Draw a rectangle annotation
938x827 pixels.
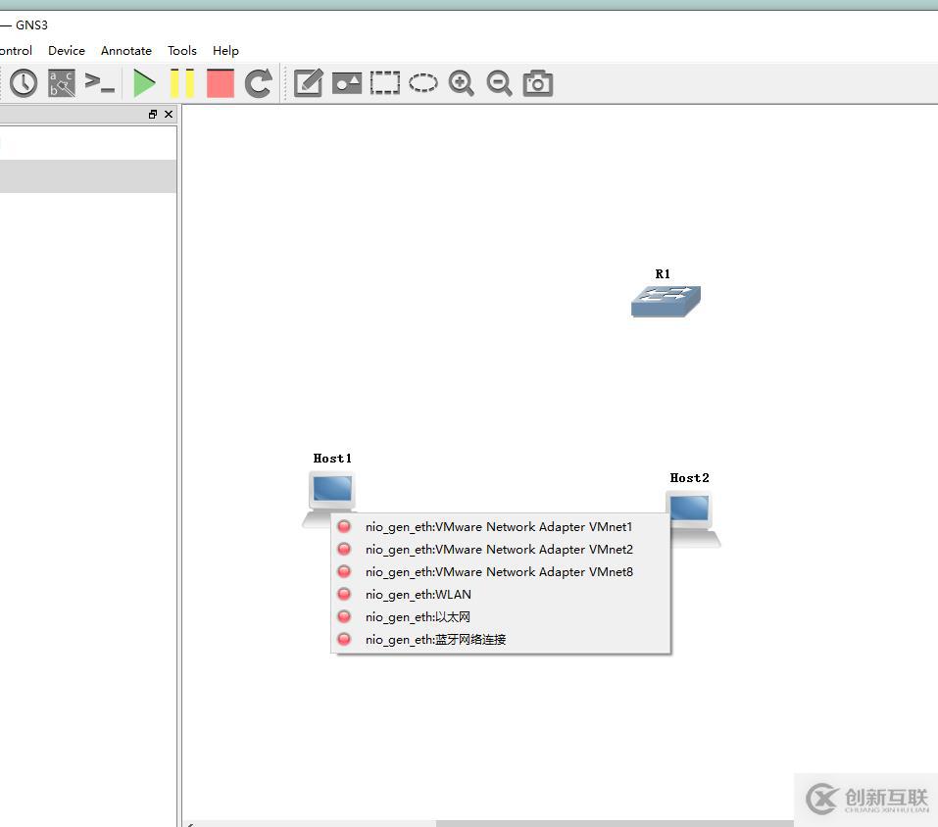point(384,83)
